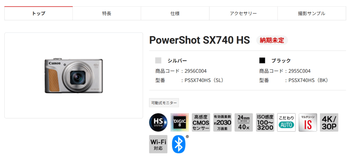Click the DIGIC 8 processor icon

point(180,122)
